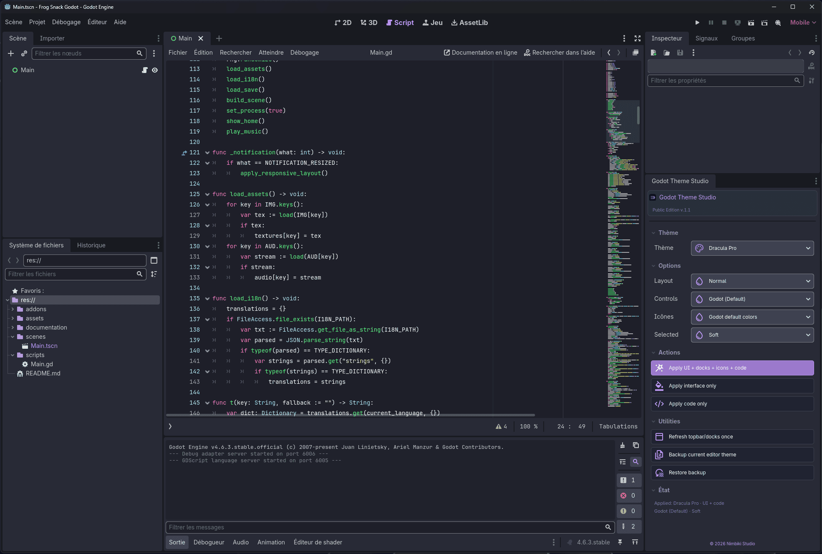
Task: Collapse the Utilities section
Action: pyautogui.click(x=653, y=421)
